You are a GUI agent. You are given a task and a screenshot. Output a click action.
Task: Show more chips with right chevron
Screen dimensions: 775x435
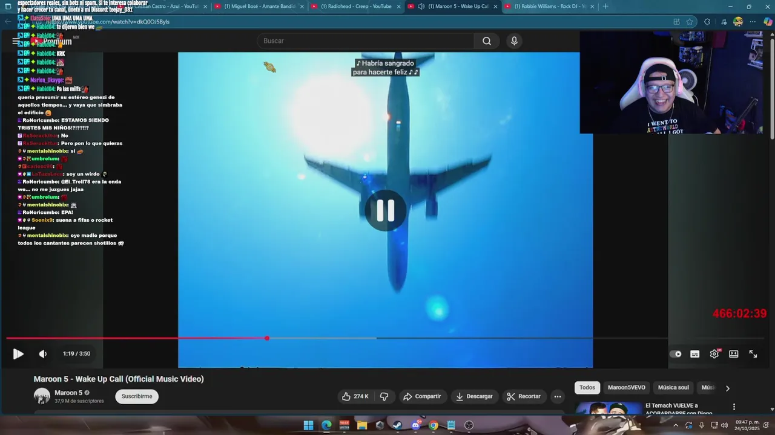(728, 388)
